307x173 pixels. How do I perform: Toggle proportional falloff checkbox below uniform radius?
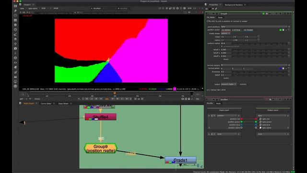[222, 47]
